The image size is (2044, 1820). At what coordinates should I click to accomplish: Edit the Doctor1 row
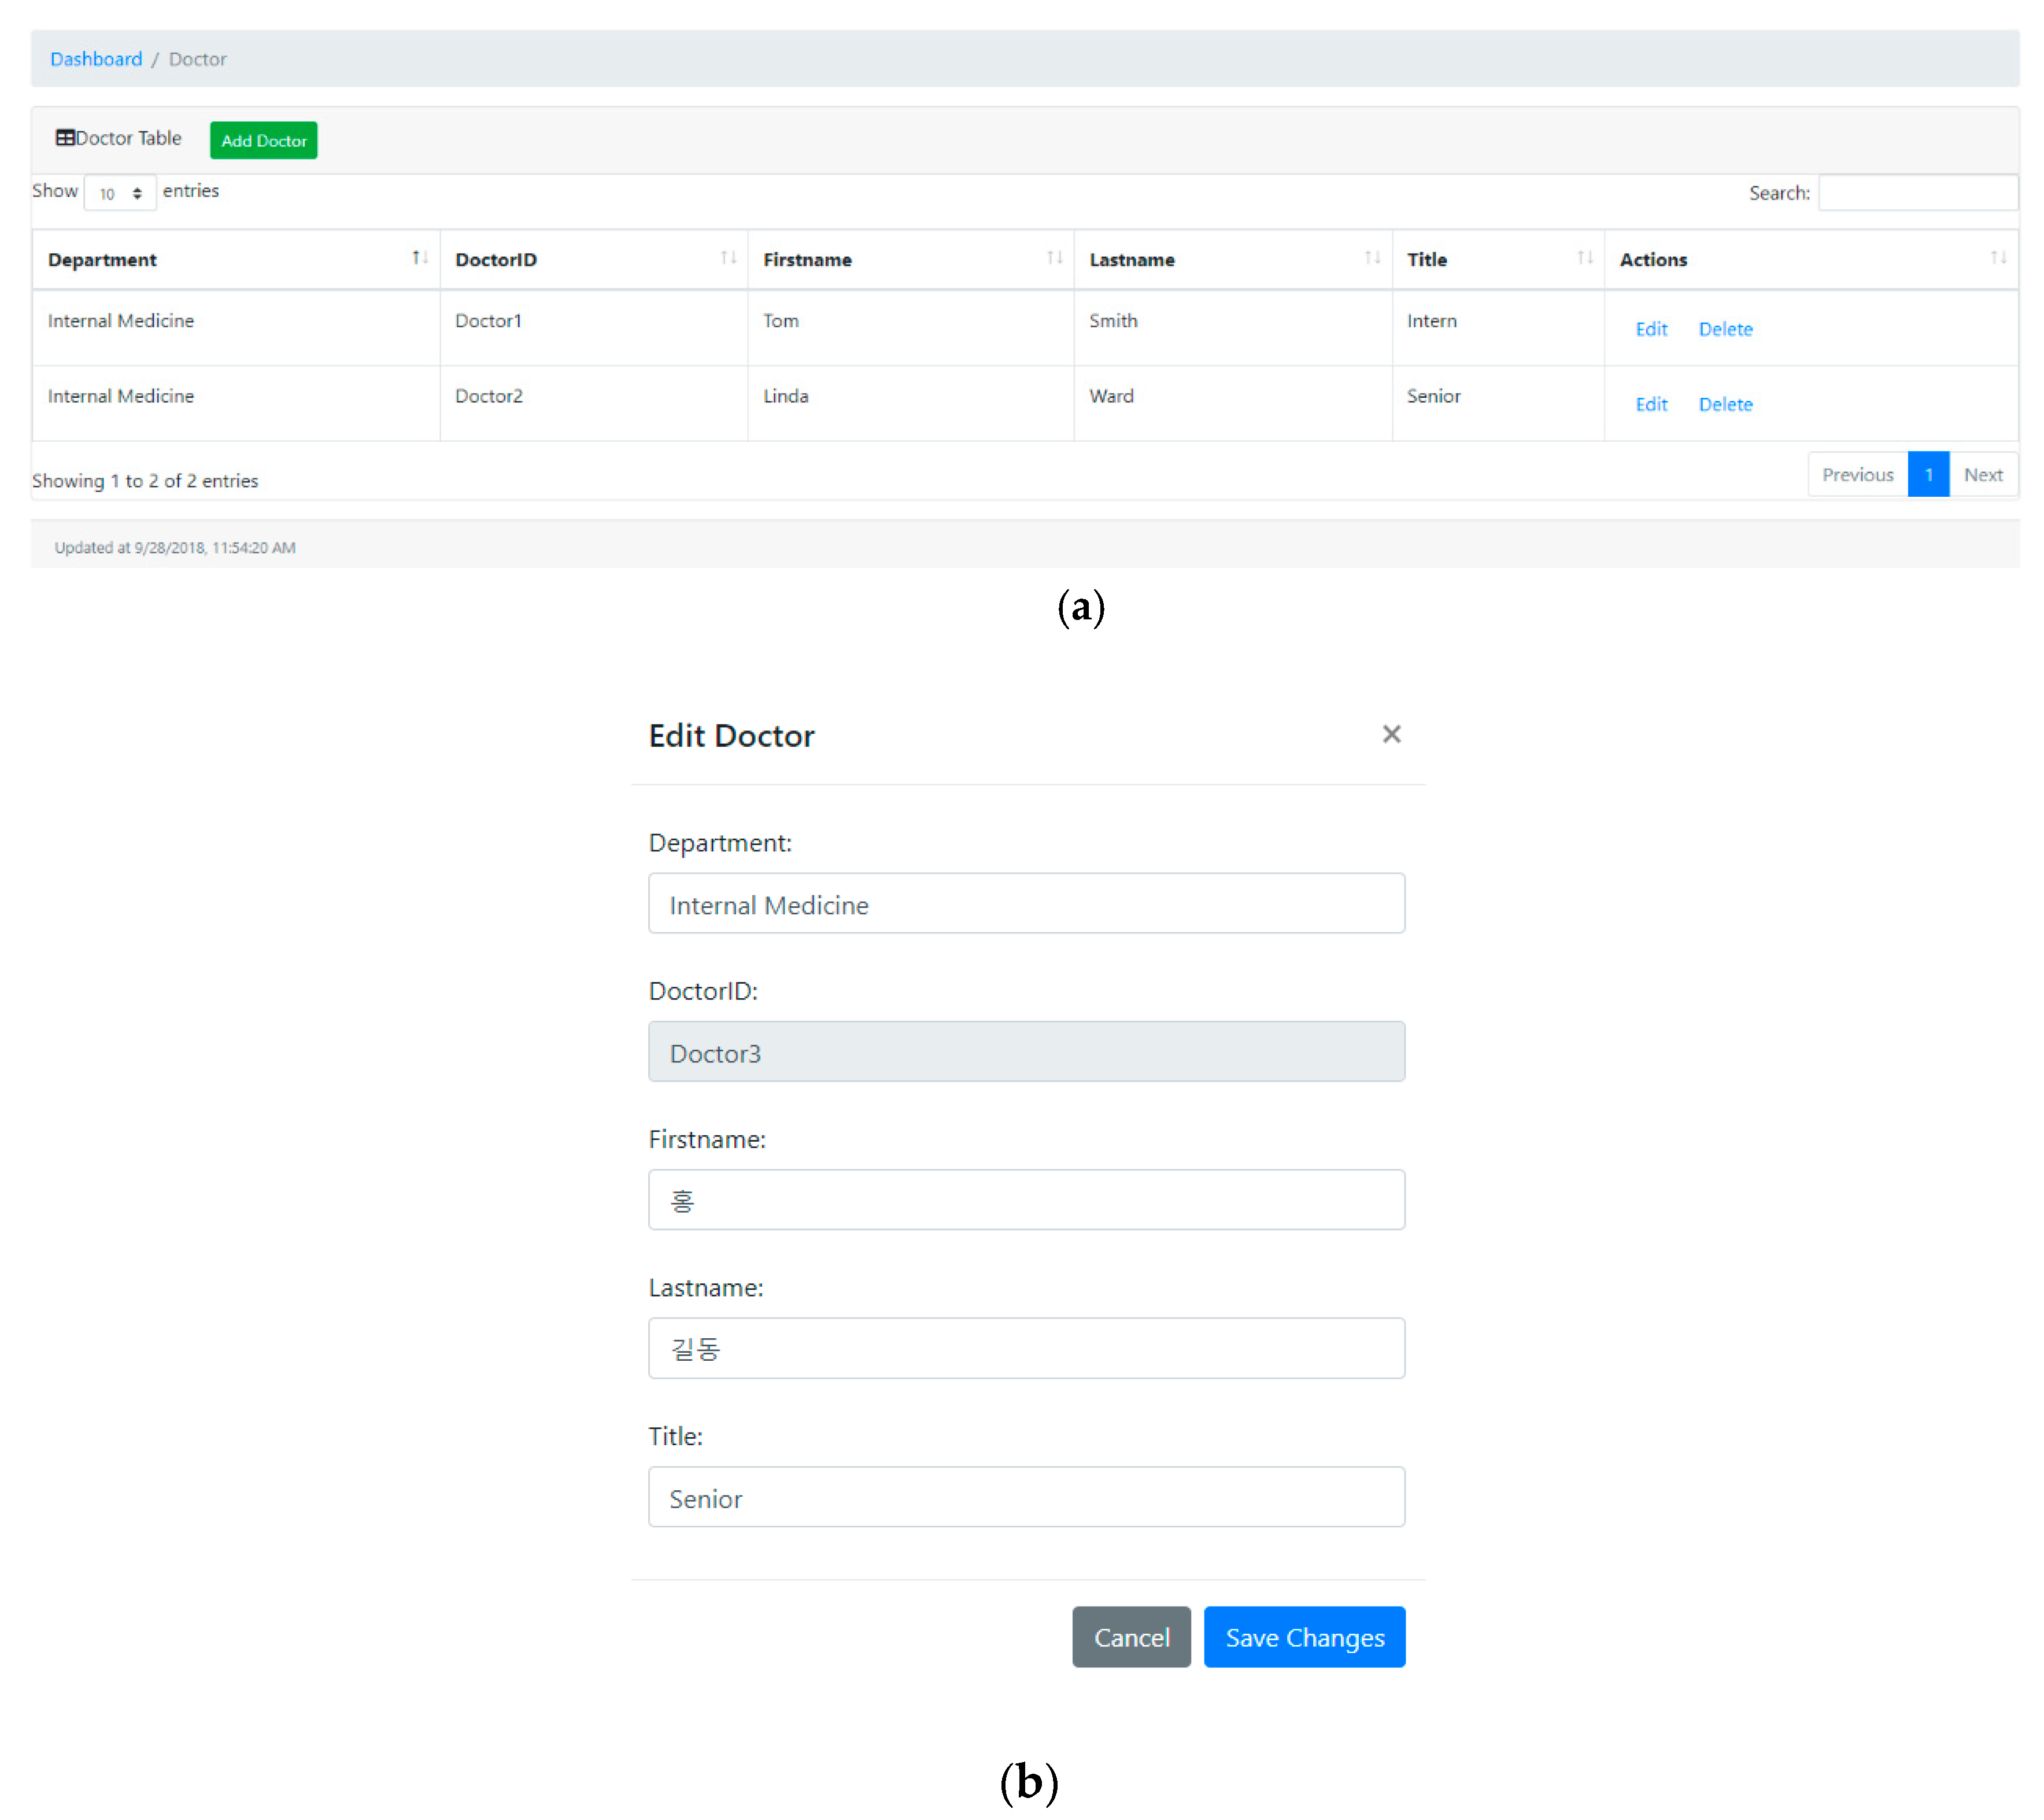tap(1651, 329)
